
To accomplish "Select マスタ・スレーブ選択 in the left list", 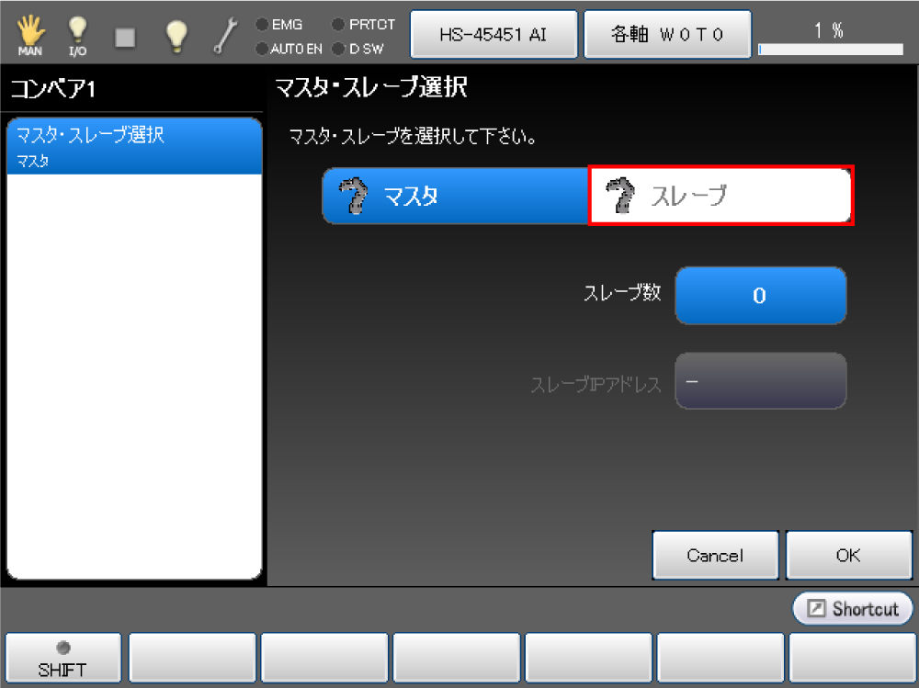I will tap(134, 146).
